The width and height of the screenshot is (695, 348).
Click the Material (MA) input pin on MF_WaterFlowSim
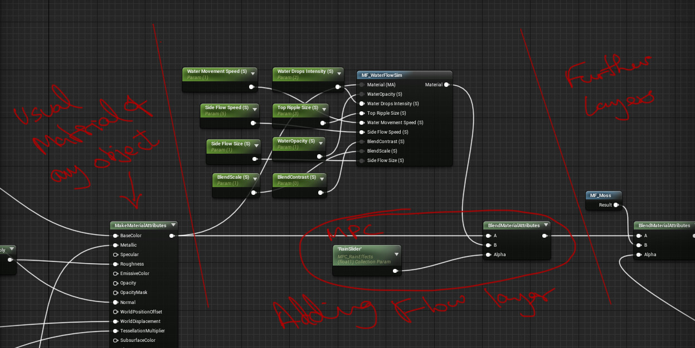tap(362, 85)
